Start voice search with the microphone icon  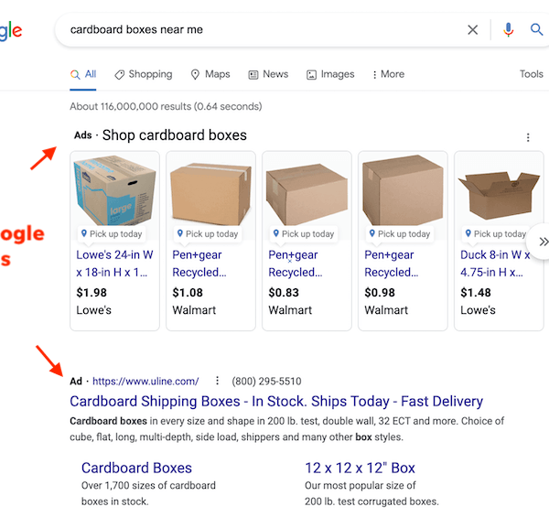tap(509, 30)
